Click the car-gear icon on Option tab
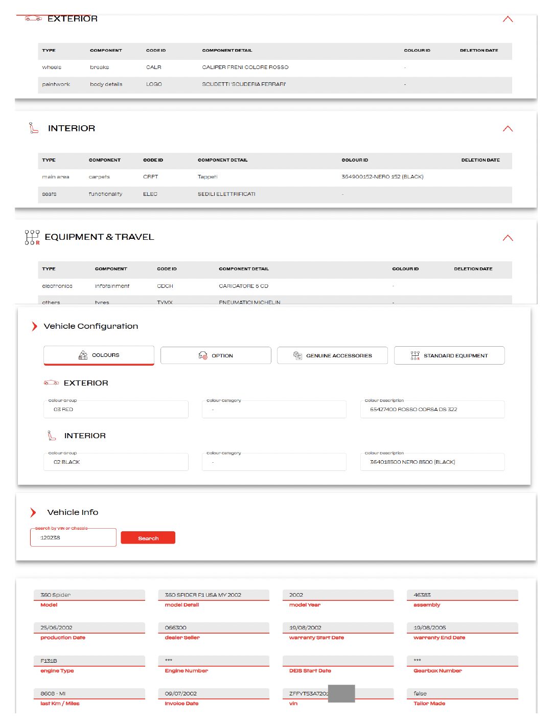The height and width of the screenshot is (722, 552). point(203,355)
